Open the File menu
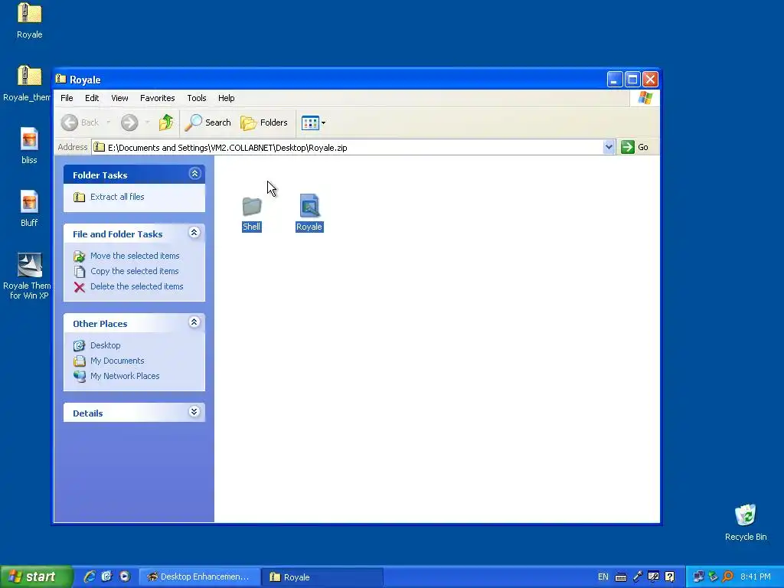This screenshot has height=588, width=784. click(67, 98)
